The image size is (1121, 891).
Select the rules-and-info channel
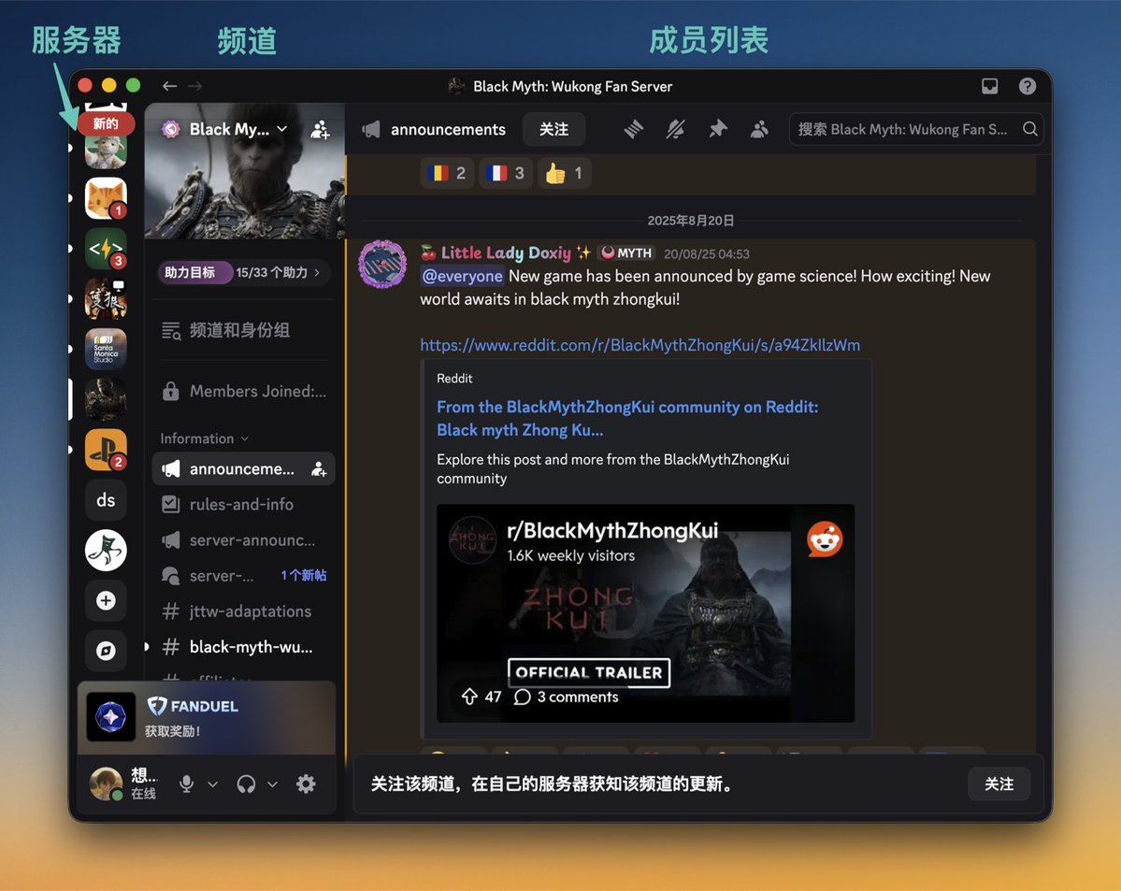click(x=244, y=504)
